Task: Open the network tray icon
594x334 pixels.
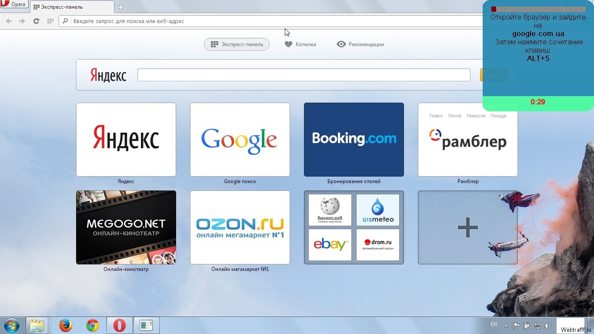Action: point(537,325)
